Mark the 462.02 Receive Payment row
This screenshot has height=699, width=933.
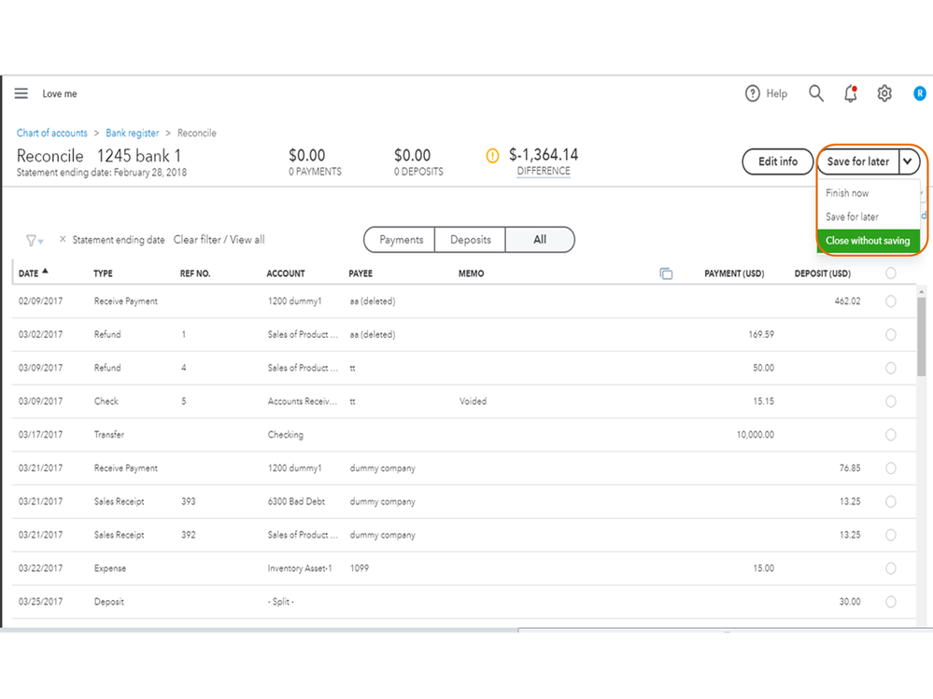(890, 301)
